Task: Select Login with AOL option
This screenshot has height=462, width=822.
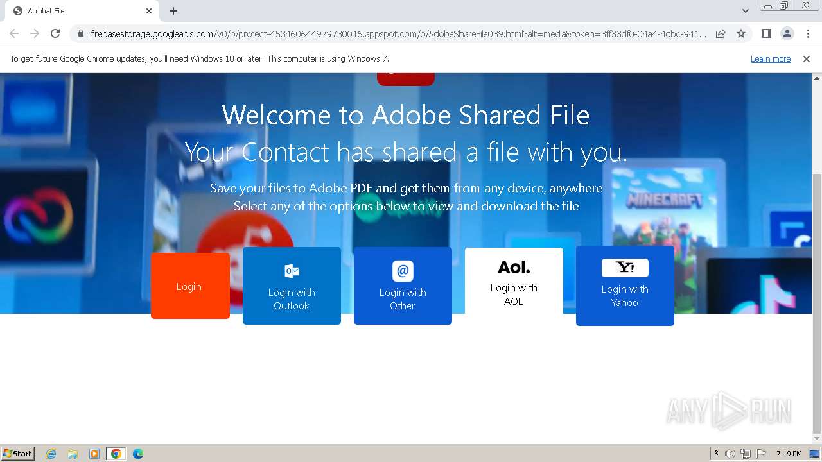Action: pos(514,281)
